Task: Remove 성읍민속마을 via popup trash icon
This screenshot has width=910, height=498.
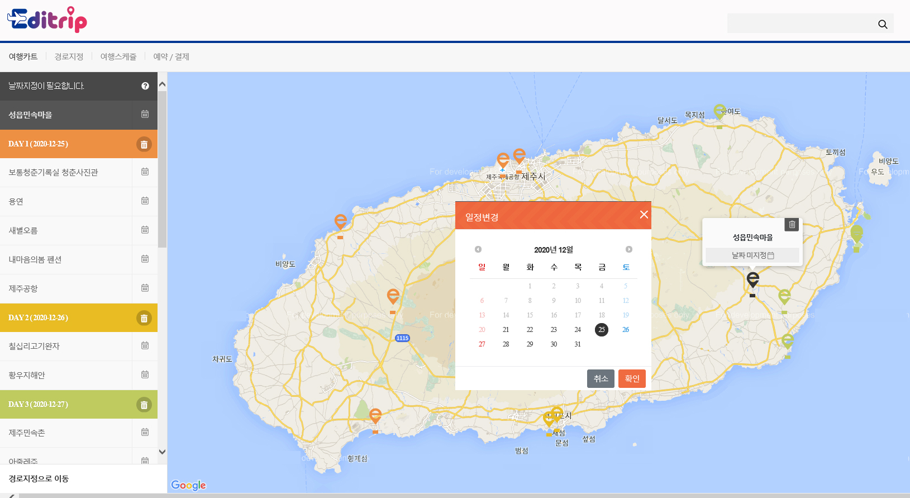Action: pos(792,225)
